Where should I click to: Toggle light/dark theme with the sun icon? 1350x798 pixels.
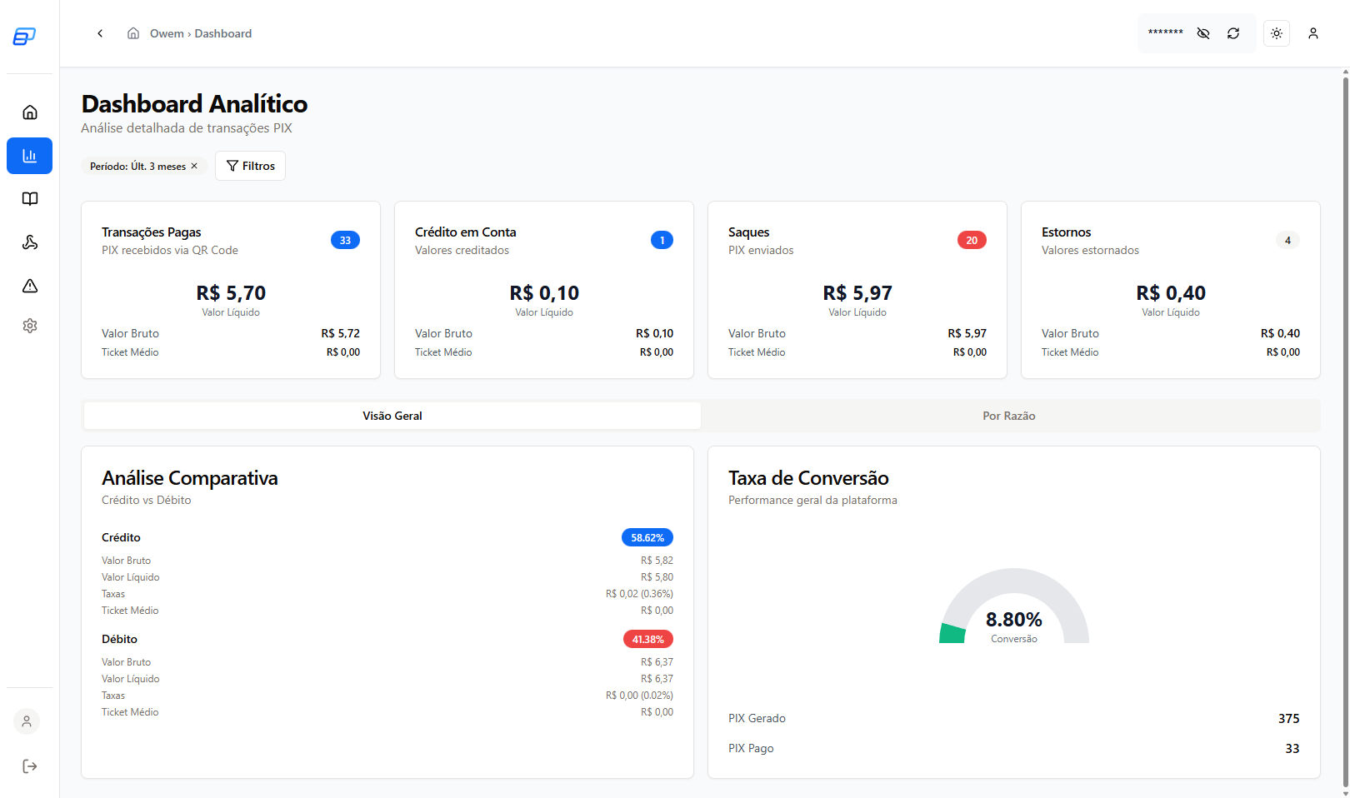(1276, 33)
